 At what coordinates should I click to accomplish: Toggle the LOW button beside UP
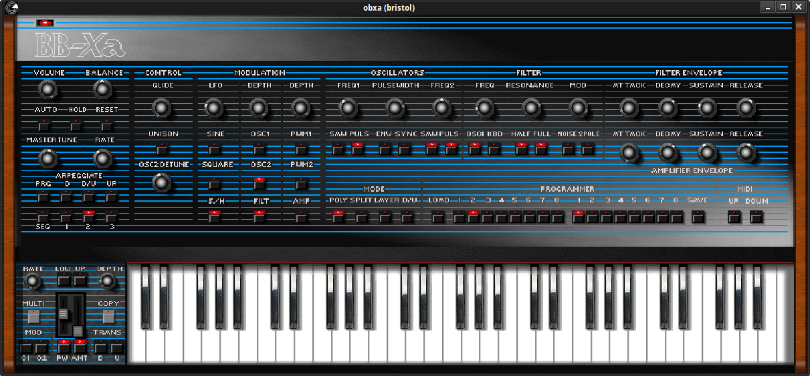point(64,280)
